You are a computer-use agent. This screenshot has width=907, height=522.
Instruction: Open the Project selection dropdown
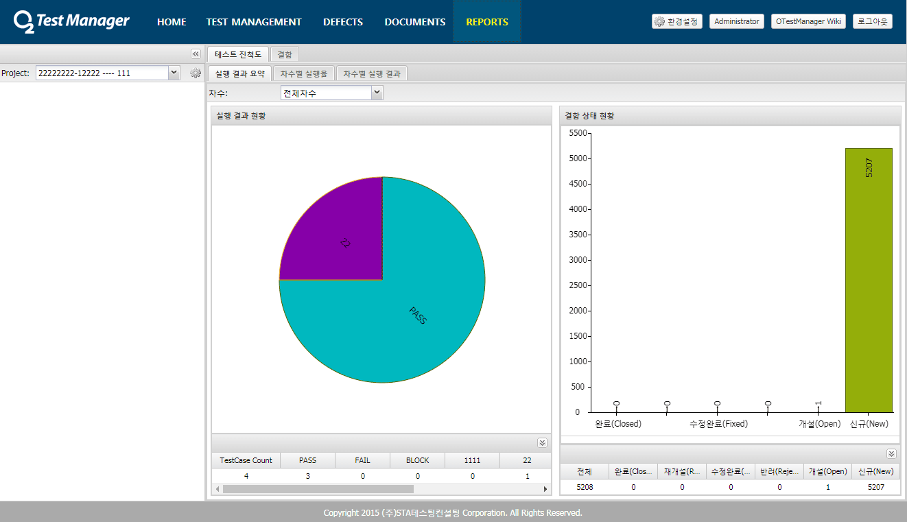(x=174, y=73)
